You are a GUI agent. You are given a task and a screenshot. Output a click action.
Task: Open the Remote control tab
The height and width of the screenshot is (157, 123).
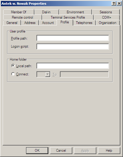tap(23, 17)
